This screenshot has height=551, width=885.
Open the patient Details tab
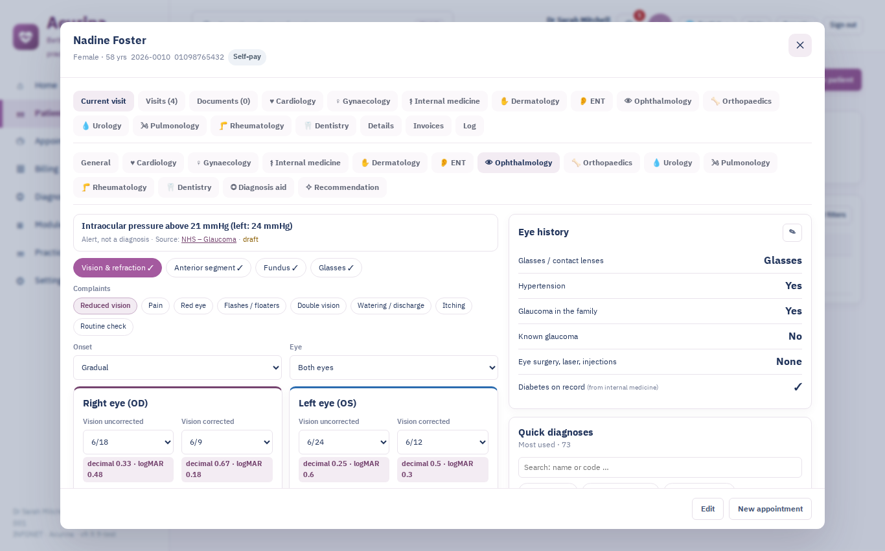point(381,126)
